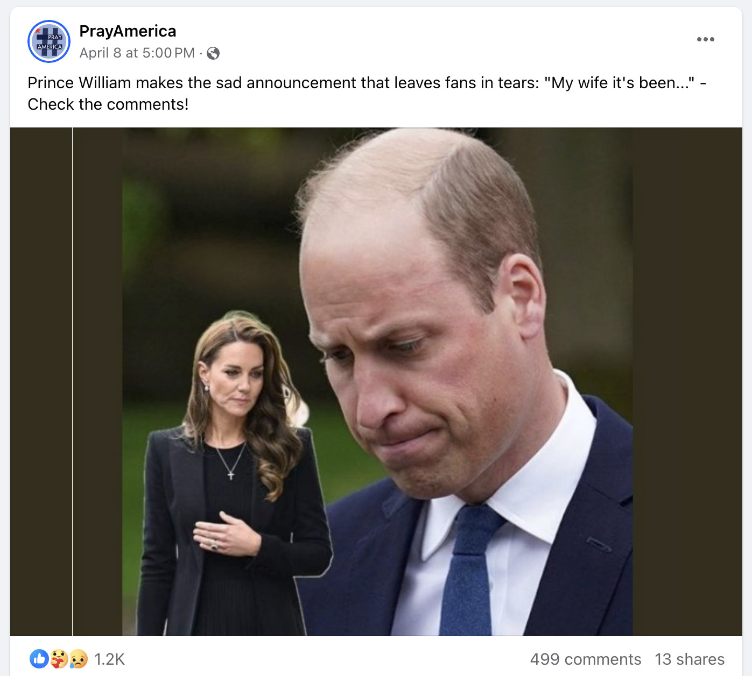Image resolution: width=752 pixels, height=676 pixels.
Task: View the 13 shares list
Action: pos(690,659)
